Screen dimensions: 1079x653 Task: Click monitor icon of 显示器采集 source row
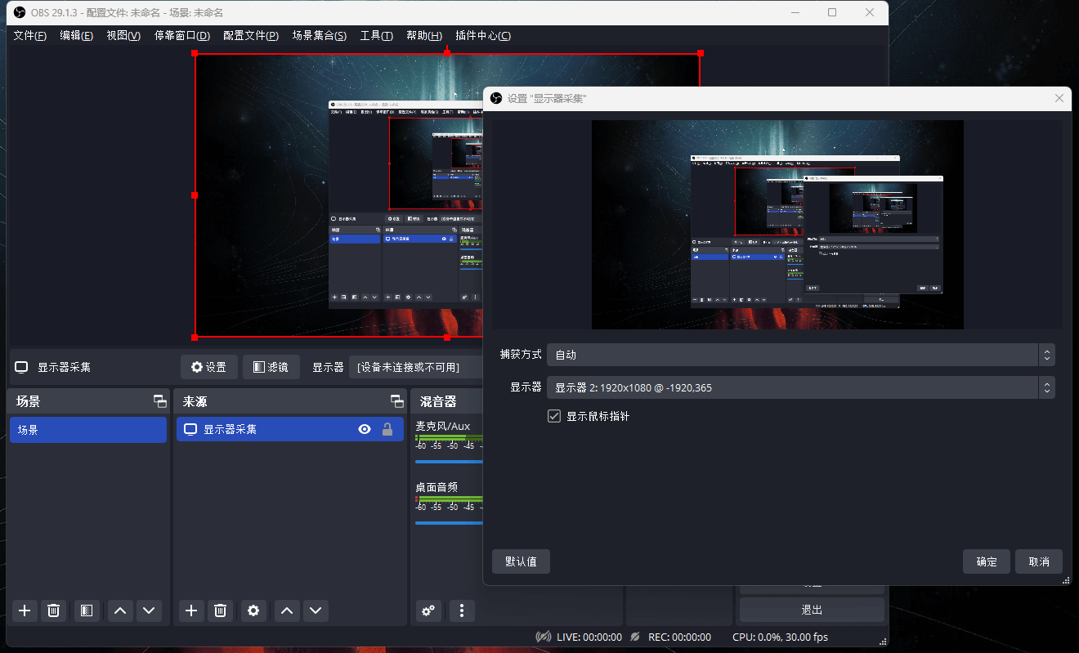click(x=190, y=429)
